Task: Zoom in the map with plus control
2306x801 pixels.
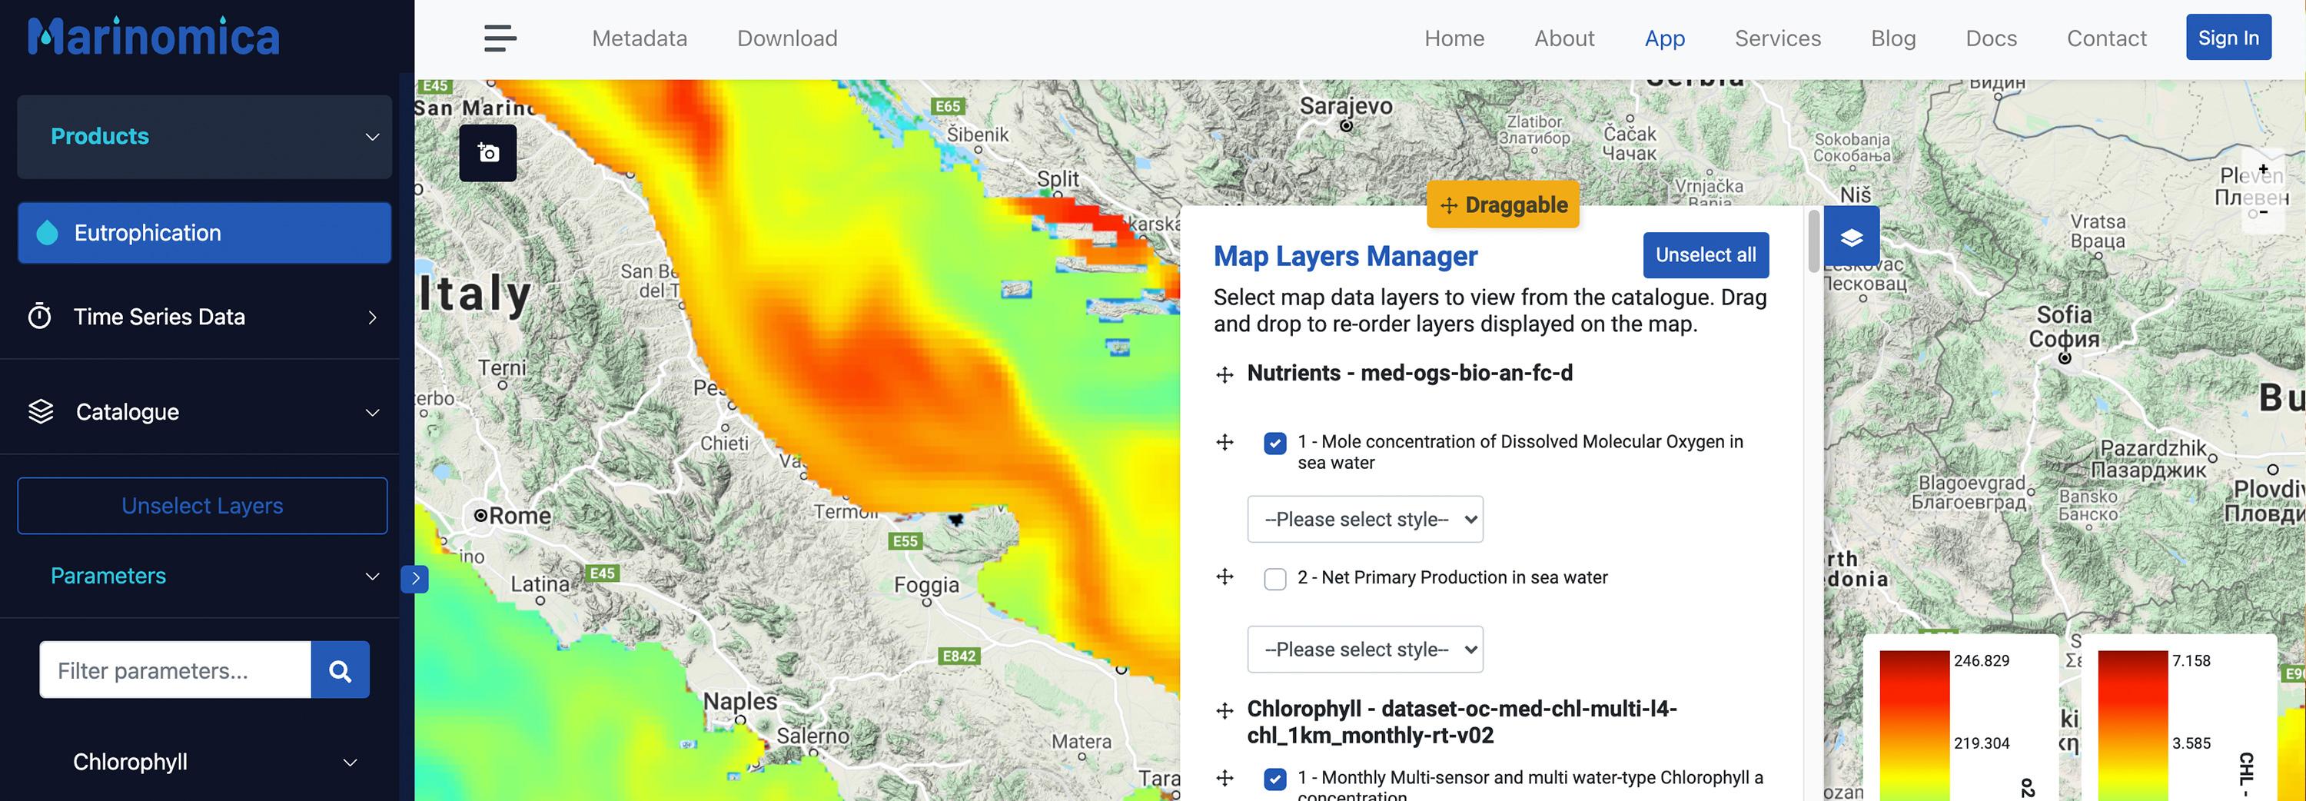Action: [x=2263, y=168]
